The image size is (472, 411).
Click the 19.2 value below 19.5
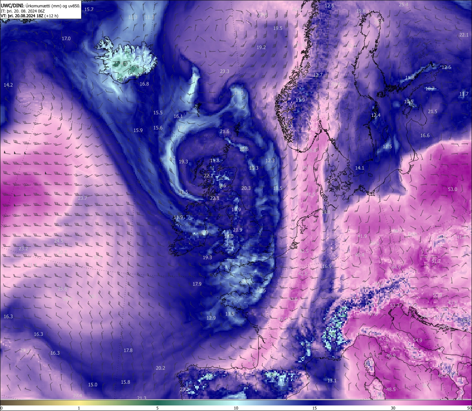point(261,48)
